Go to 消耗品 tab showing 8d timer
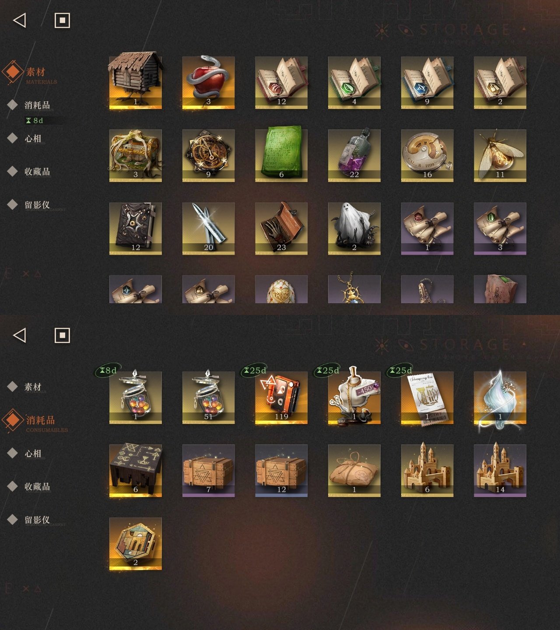This screenshot has height=630, width=560. pos(37,105)
